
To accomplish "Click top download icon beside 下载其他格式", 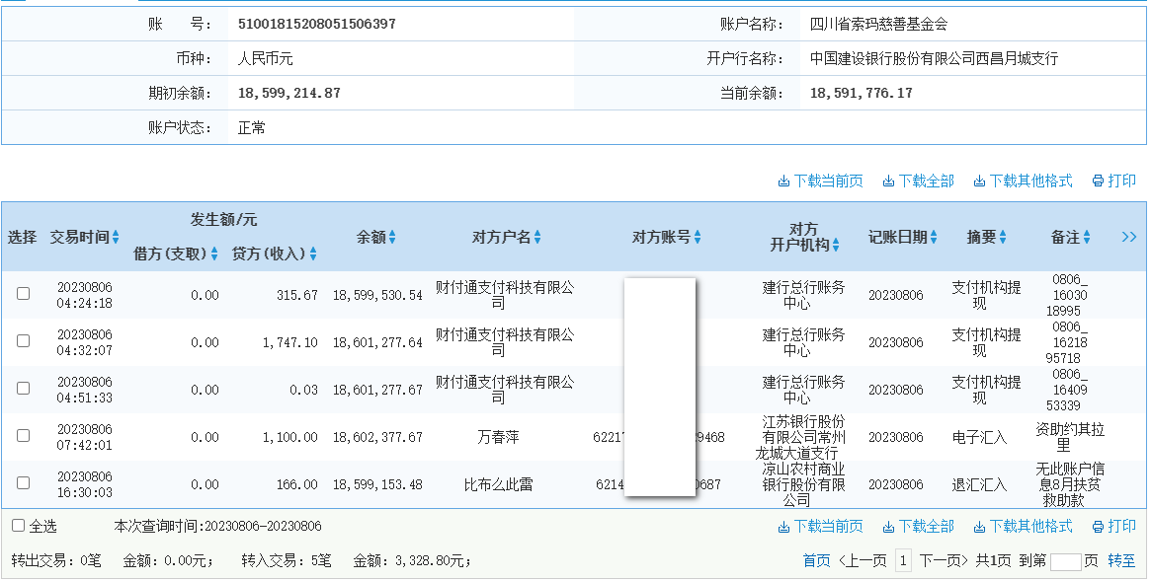I will click(x=979, y=181).
